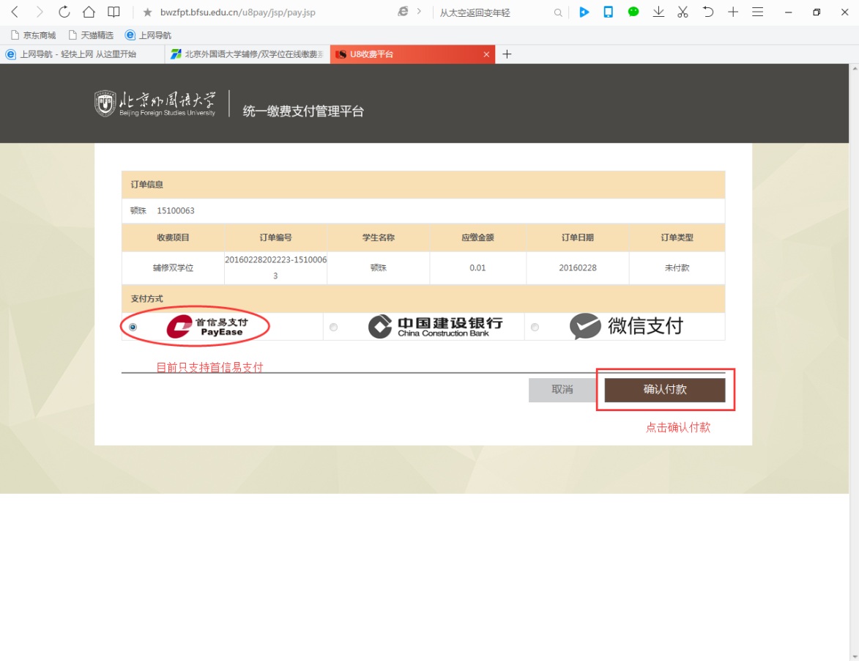Bookmark page with star icon
859x661 pixels.
[147, 12]
